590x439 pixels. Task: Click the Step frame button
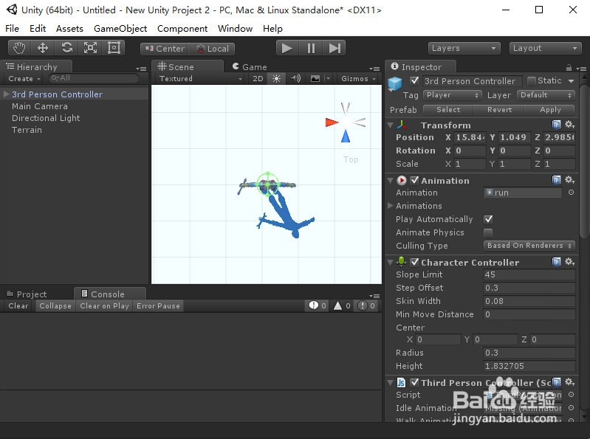coord(334,48)
